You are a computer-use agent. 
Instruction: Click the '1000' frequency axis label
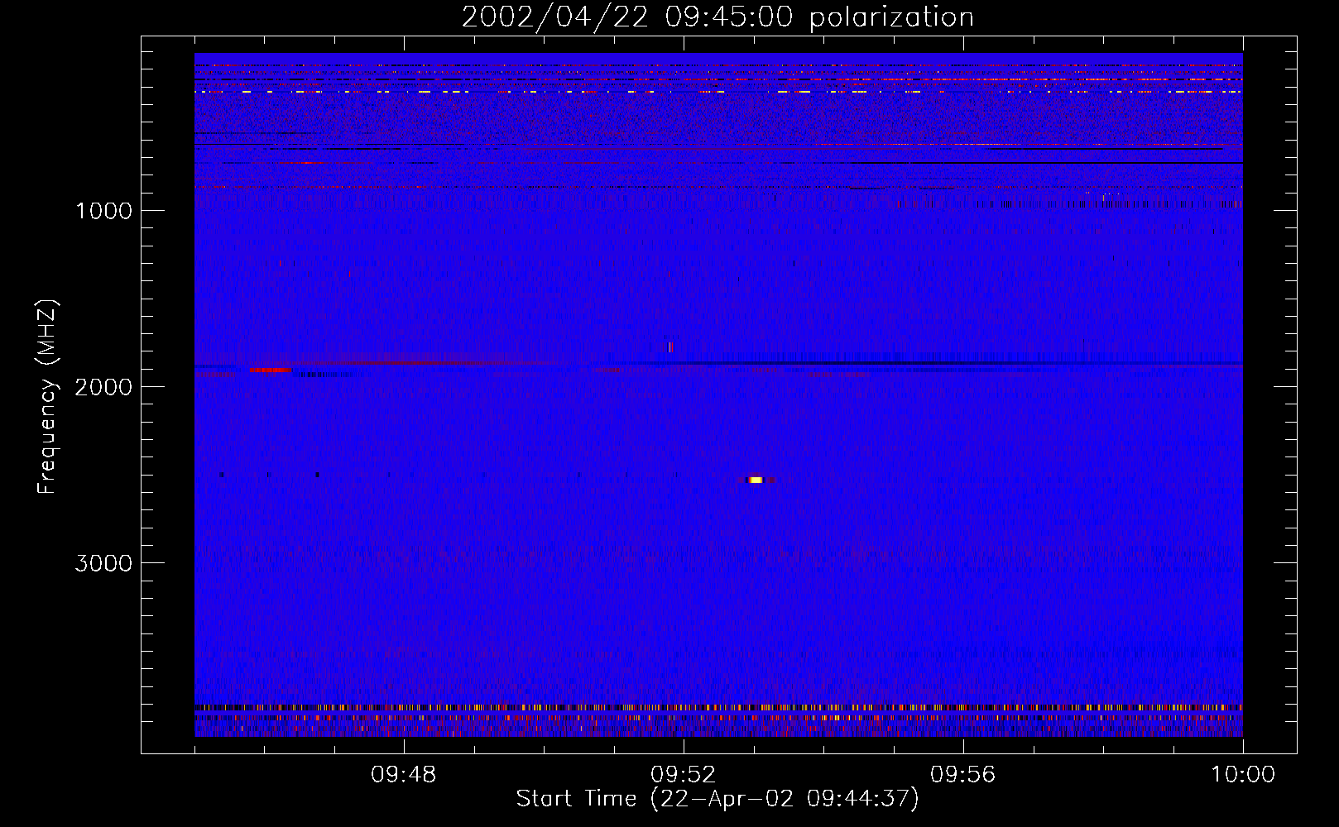pyautogui.click(x=103, y=211)
